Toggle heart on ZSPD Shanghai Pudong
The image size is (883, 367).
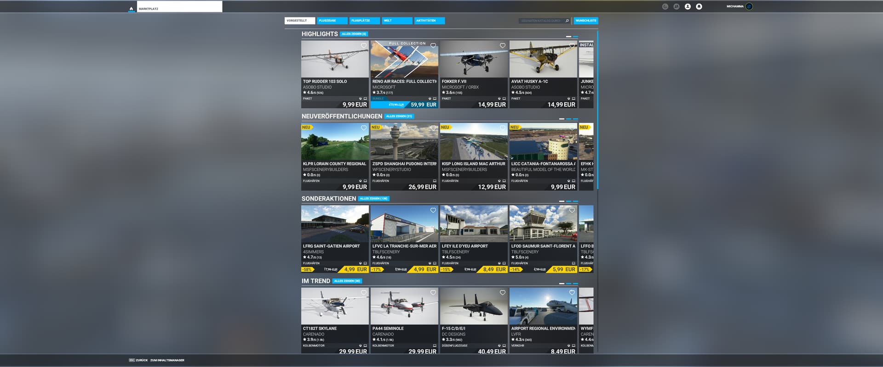(x=433, y=128)
